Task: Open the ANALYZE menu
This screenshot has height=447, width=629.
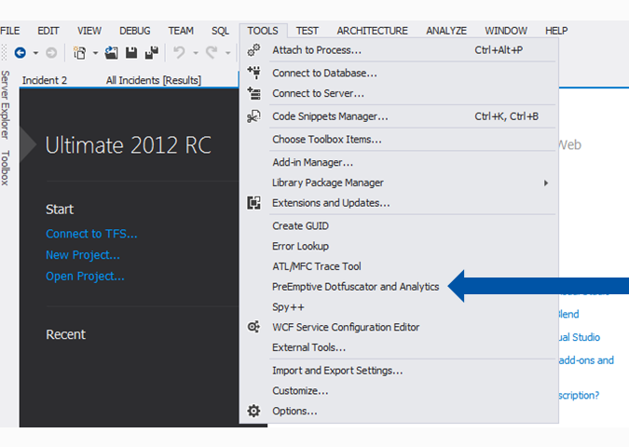Action: point(446,31)
